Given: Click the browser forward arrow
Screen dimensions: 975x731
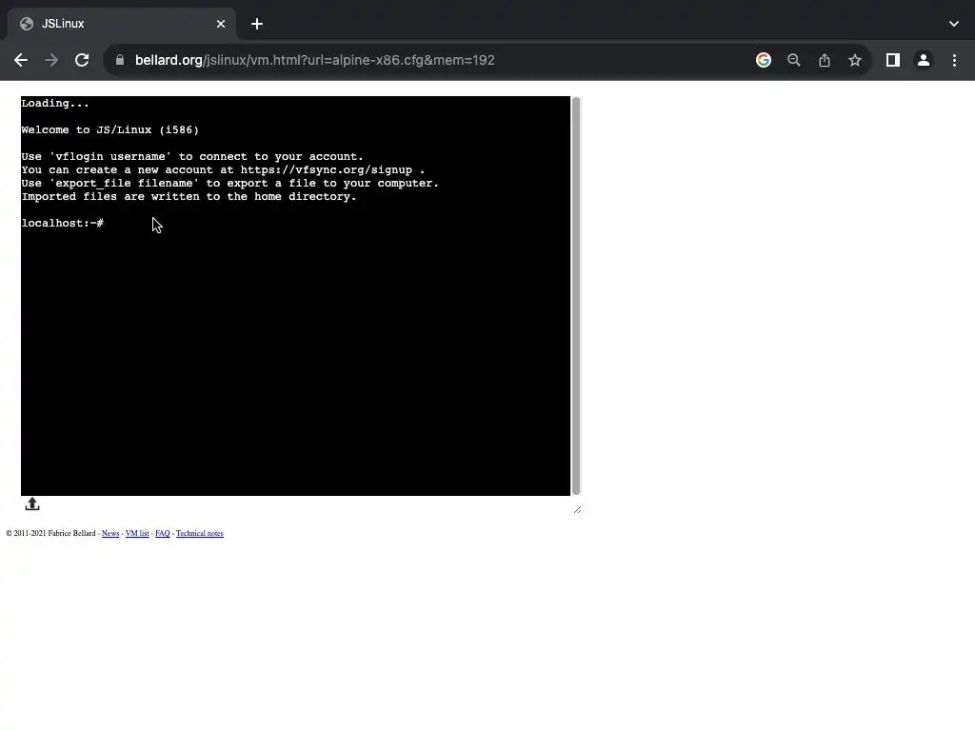Looking at the screenshot, I should click(x=51, y=60).
